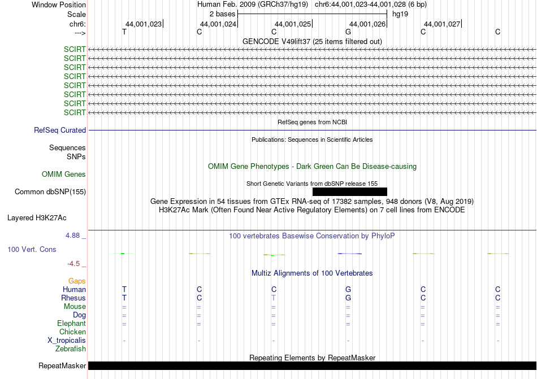The width and height of the screenshot is (537, 379).
Task: Click the black dbSNP variant item
Action: 350,191
